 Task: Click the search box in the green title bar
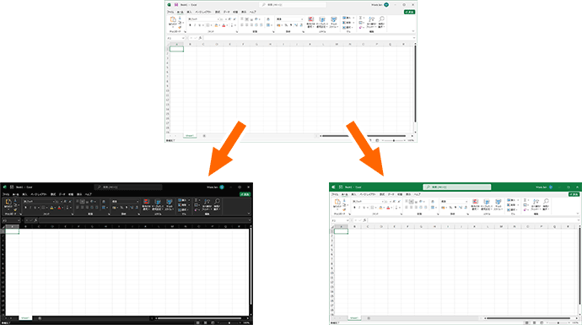[457, 187]
